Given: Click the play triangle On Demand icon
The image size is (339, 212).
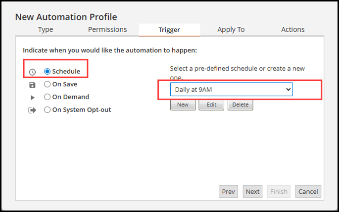Looking at the screenshot, I should pos(33,98).
